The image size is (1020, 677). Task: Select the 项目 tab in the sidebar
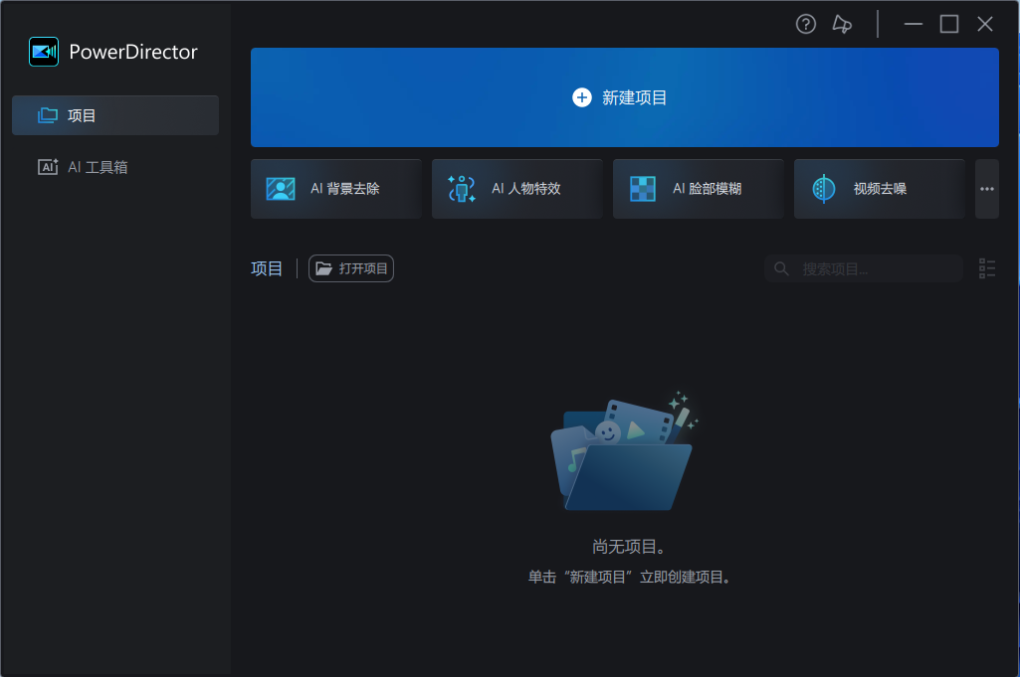pos(115,115)
